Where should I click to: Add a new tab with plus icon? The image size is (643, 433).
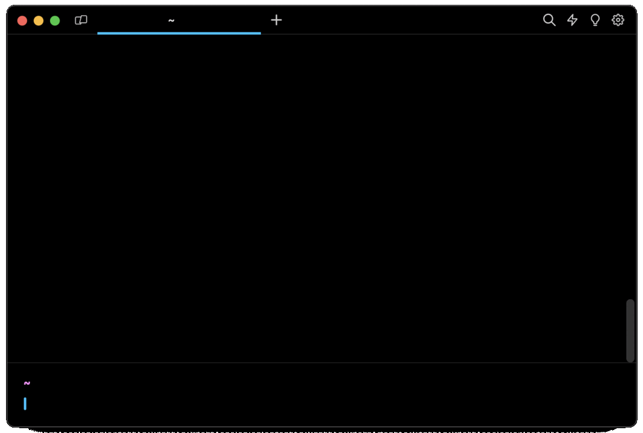276,20
